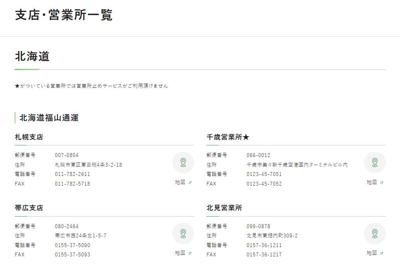Open the map pin icon for 千歳営業所

pos(375,162)
